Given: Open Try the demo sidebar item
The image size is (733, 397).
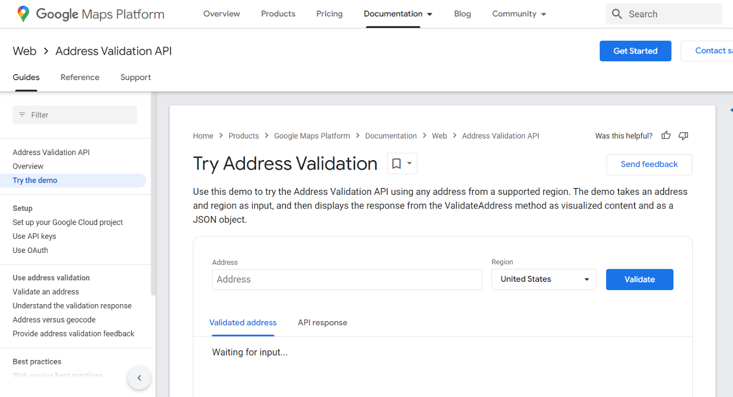Looking at the screenshot, I should (35, 180).
